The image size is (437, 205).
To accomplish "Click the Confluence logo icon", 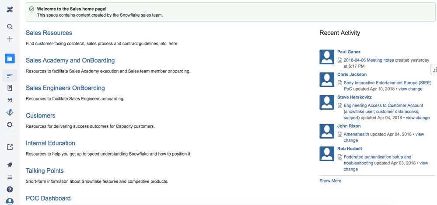I will pyautogui.click(x=10, y=10).
